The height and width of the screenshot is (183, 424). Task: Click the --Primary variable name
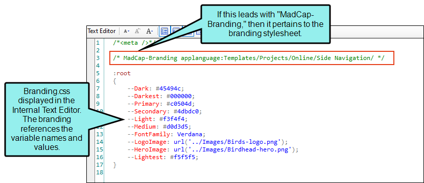(142, 104)
